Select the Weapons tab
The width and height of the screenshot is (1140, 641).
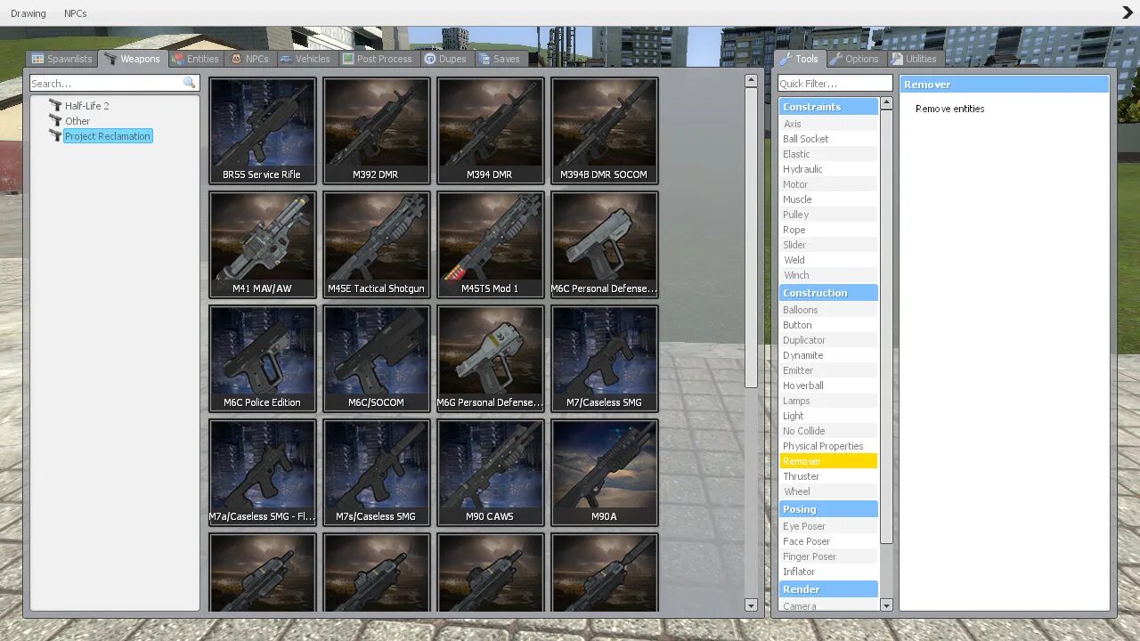[133, 59]
